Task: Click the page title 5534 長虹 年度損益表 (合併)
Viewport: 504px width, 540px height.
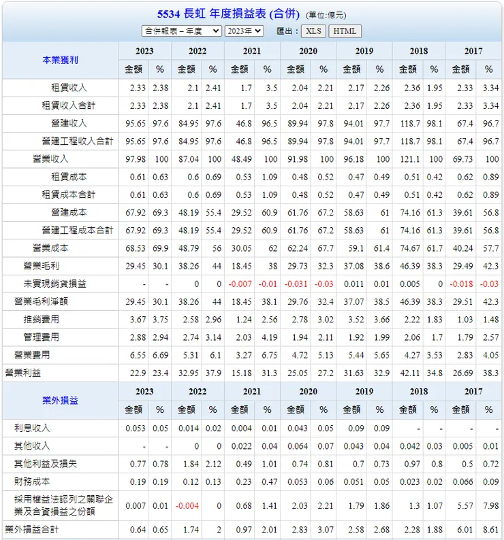Action: [x=228, y=14]
